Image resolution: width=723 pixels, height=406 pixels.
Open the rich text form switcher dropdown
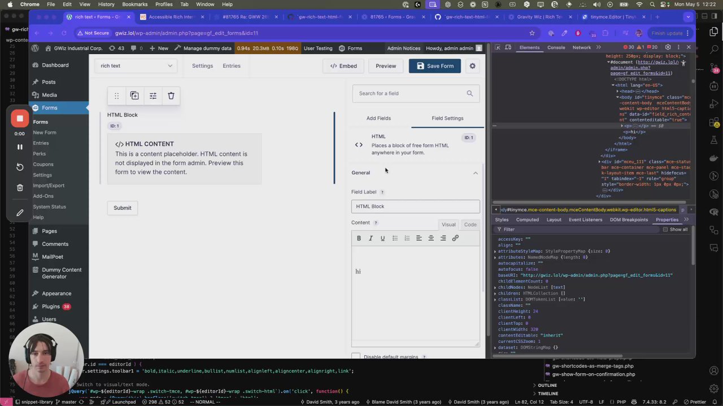pos(136,66)
